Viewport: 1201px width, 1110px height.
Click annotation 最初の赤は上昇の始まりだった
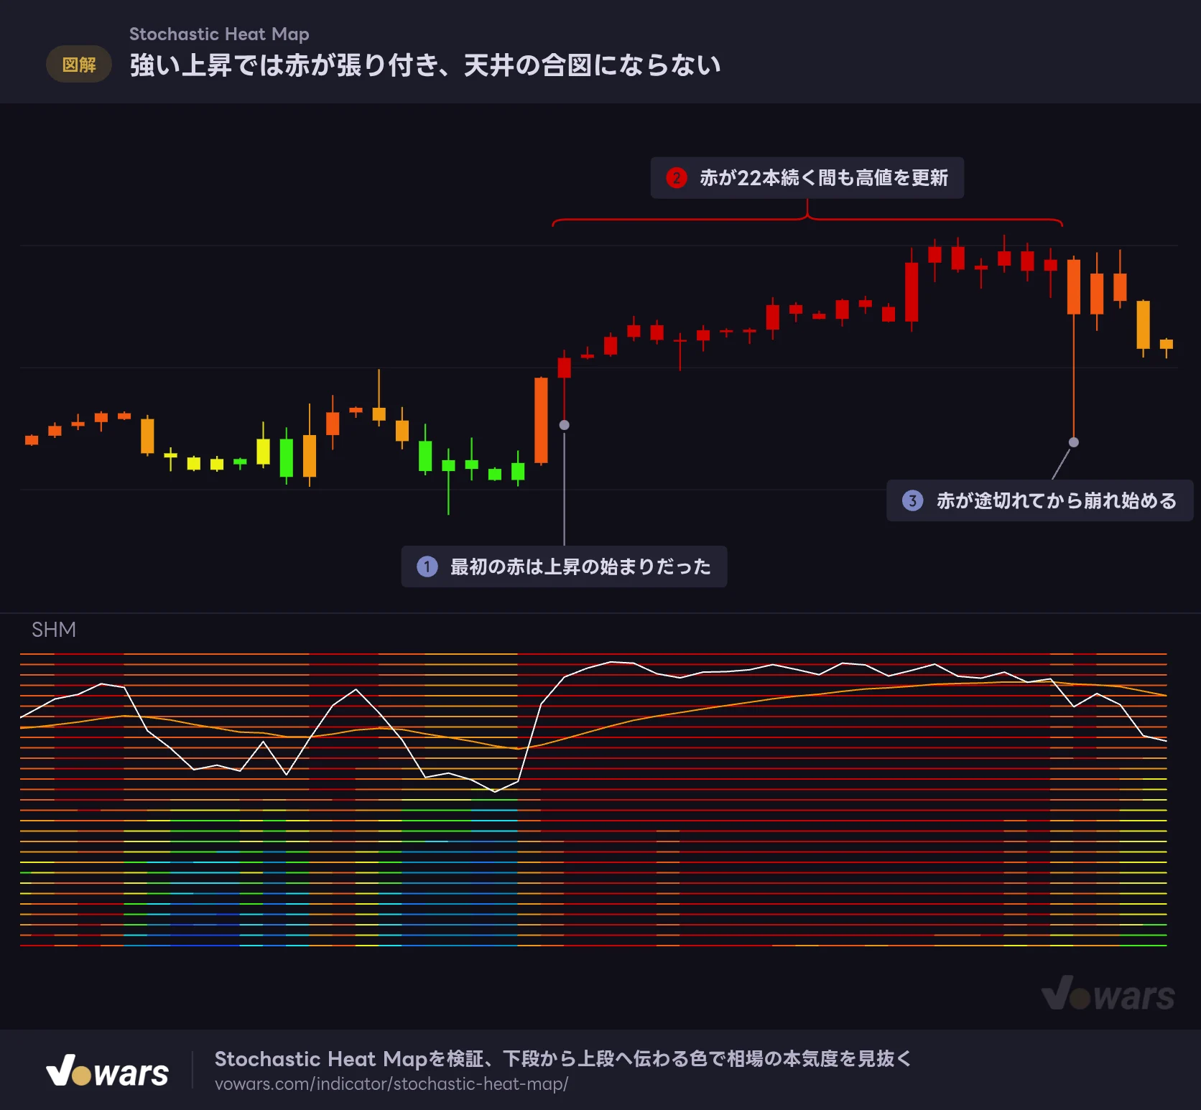click(x=564, y=567)
